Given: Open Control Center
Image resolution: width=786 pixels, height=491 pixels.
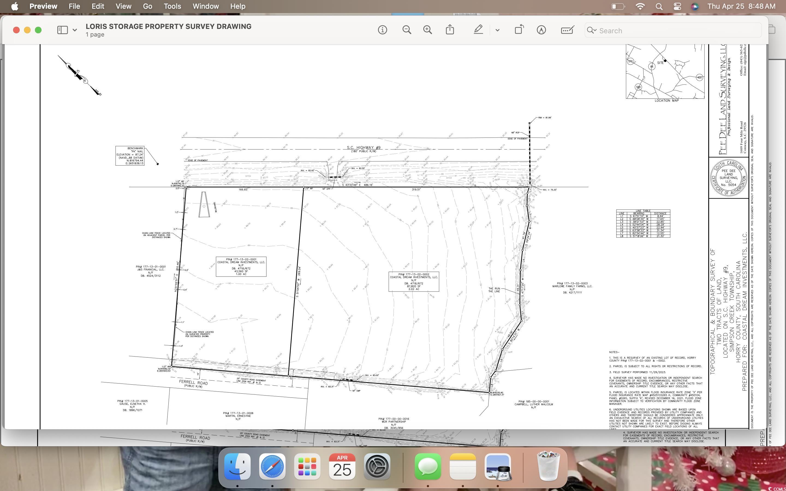Looking at the screenshot, I should (x=677, y=7).
